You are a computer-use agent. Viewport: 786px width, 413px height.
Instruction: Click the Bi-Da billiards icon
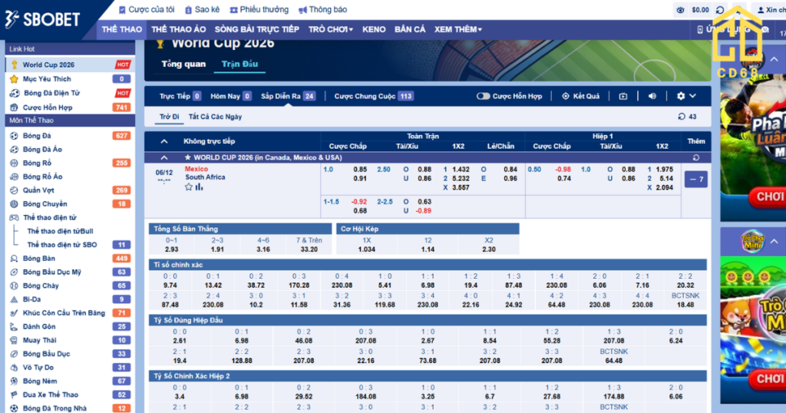point(14,299)
